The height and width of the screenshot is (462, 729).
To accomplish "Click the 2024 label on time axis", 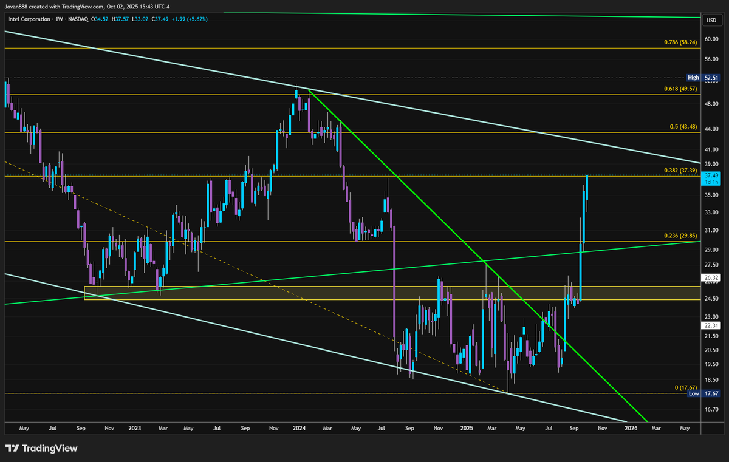I will (298, 428).
